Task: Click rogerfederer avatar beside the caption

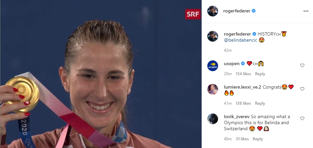Action: 213,36
